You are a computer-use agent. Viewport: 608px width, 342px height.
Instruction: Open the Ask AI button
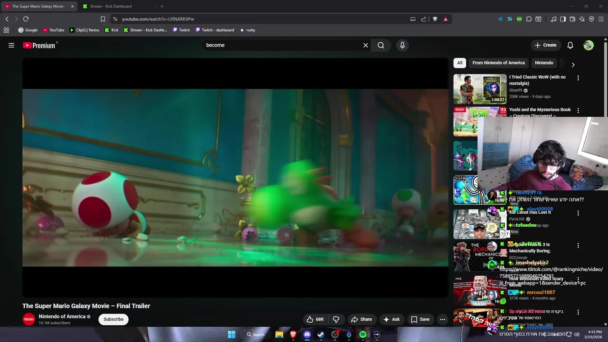click(392, 319)
